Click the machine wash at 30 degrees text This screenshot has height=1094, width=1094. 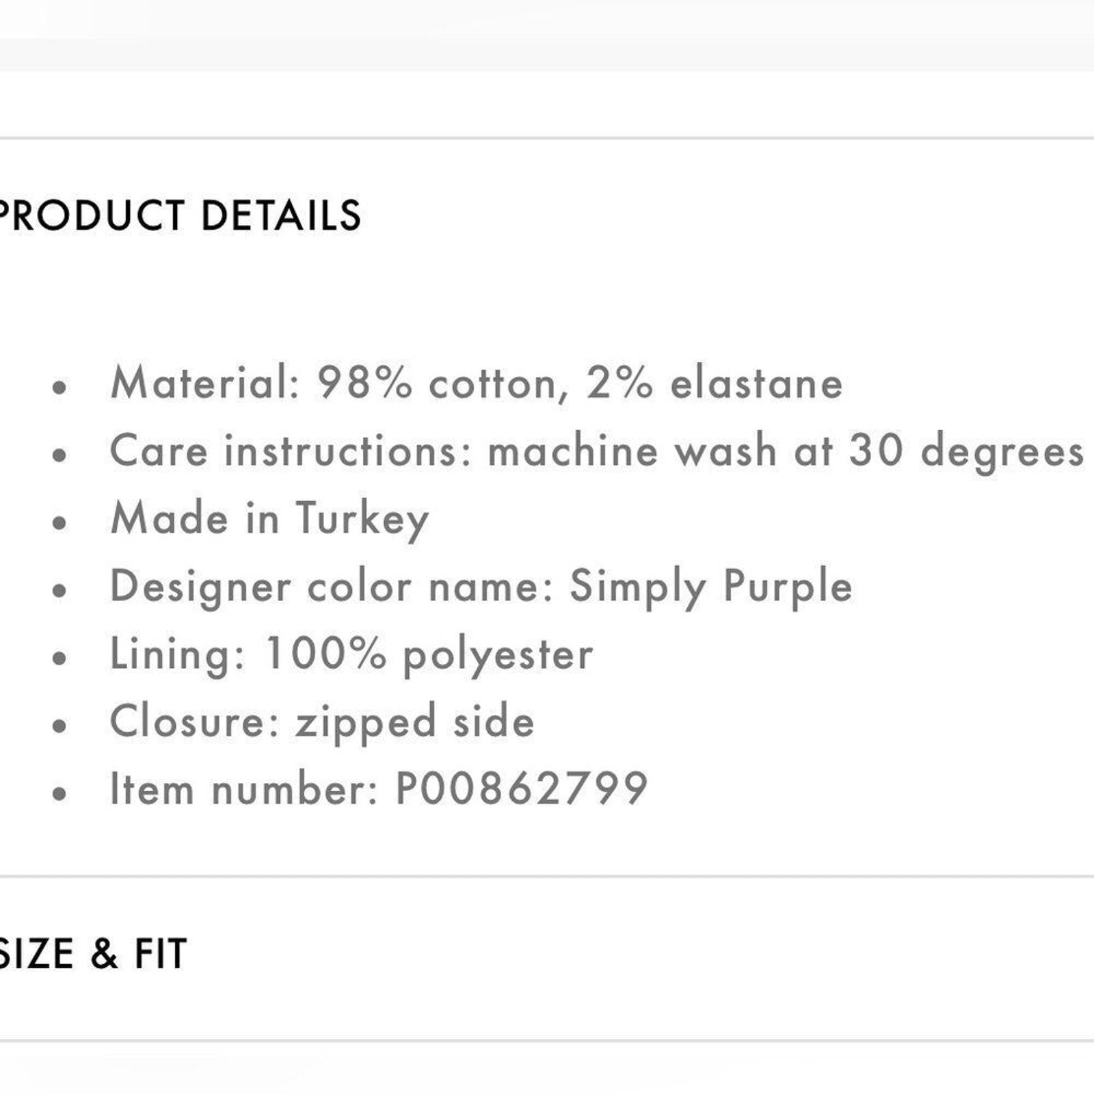(x=786, y=452)
